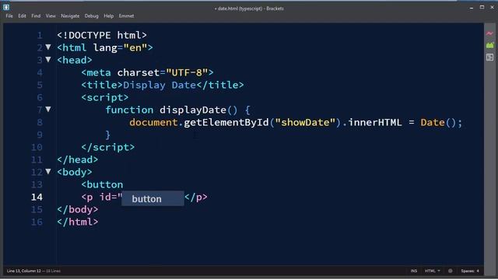Image resolution: width=498 pixels, height=280 pixels.
Task: Open the Navigate menu
Action: (70, 16)
